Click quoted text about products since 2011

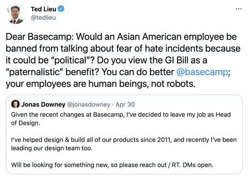(124, 140)
